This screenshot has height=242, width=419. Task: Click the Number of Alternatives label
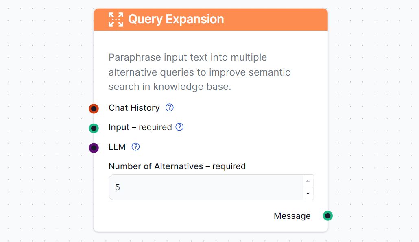coord(177,166)
